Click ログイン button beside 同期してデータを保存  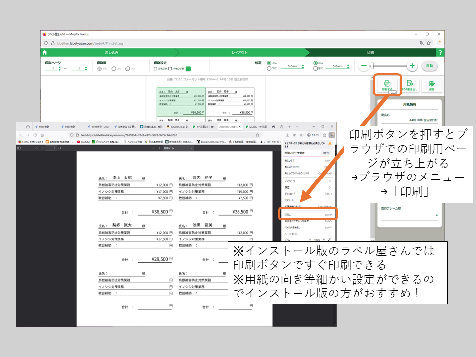point(326,153)
